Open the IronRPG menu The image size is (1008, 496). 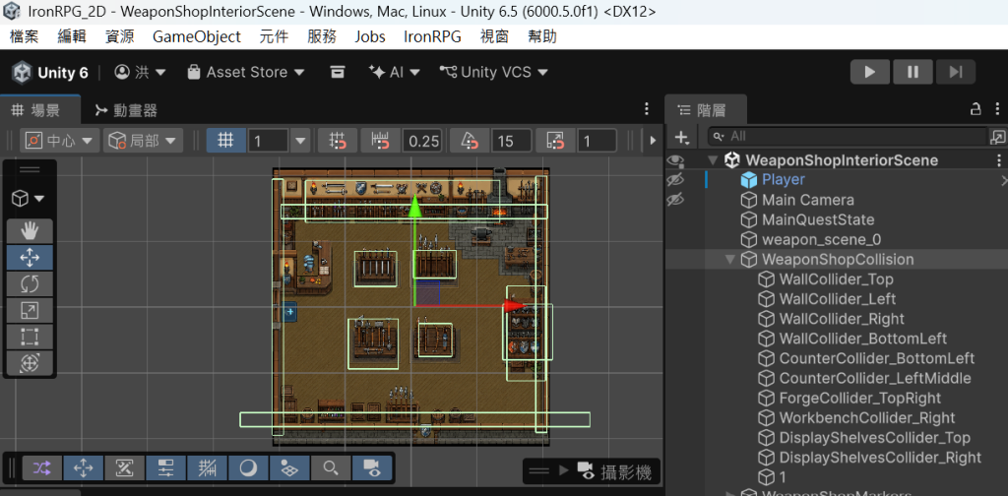click(x=433, y=36)
